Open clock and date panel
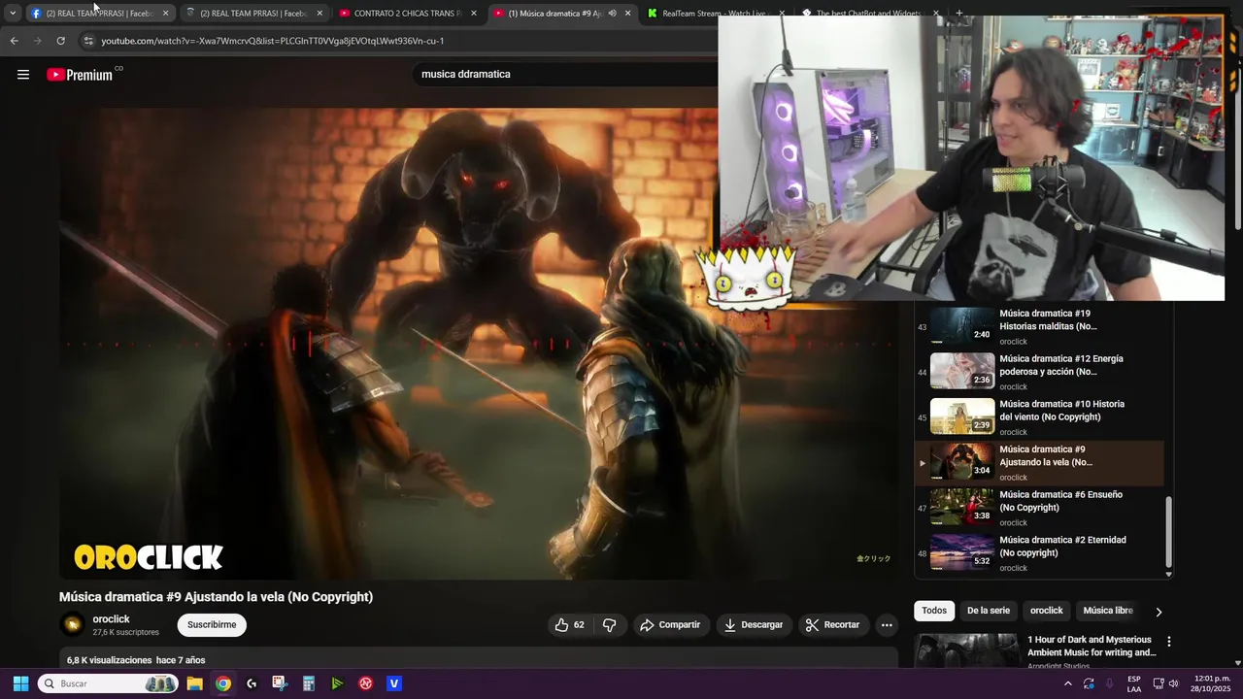The width and height of the screenshot is (1243, 699). click(1212, 683)
